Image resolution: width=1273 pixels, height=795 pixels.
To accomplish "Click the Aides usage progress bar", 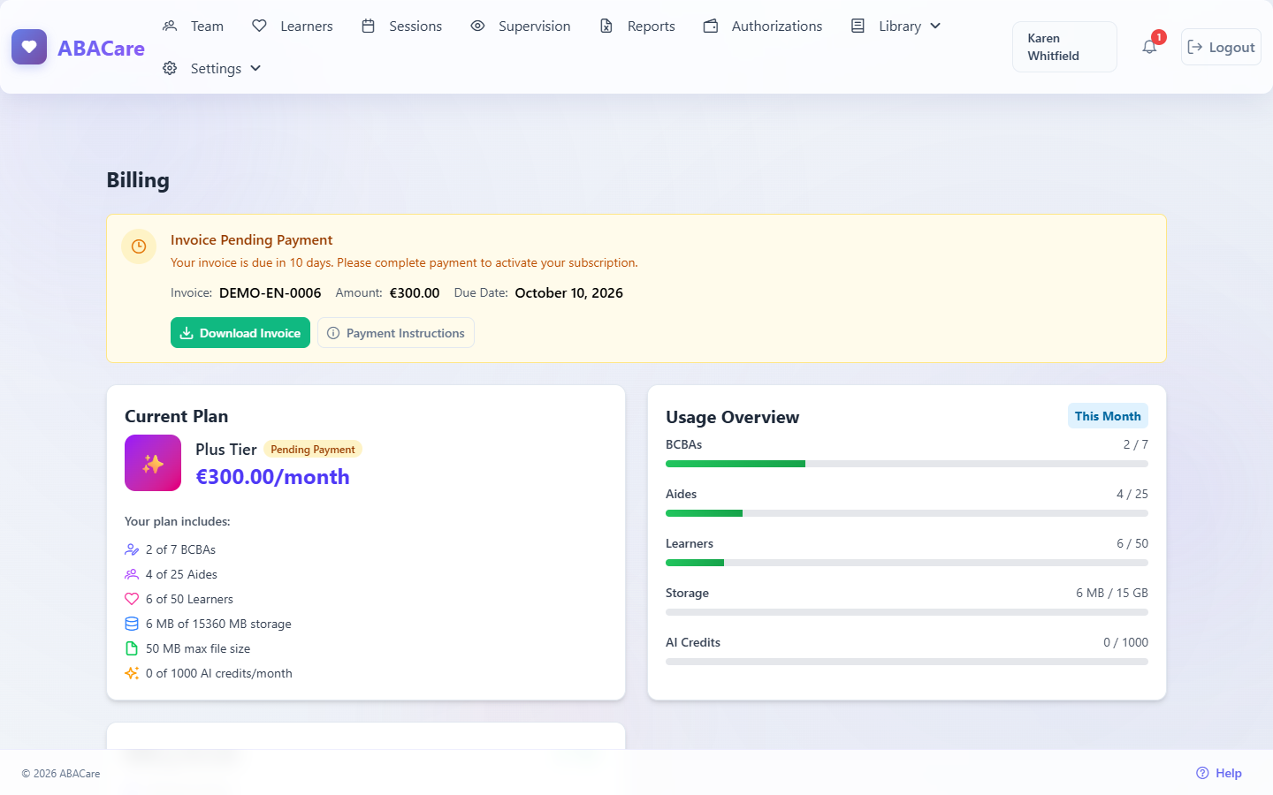I will click(907, 513).
